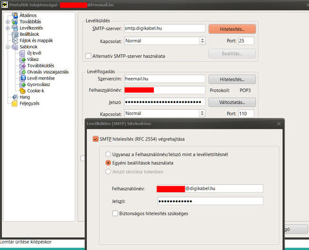Image resolution: width=309 pixels, height=250 pixels.
Task: Click the Levélkezelés icon in tree
Action: 15,28
